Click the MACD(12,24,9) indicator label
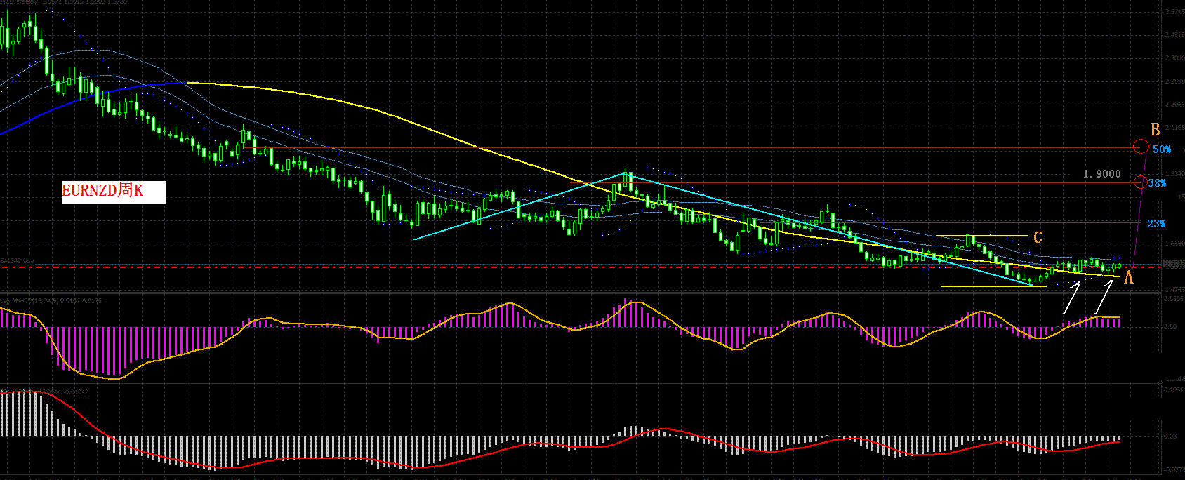Screen dimensions: 1185x480 point(51,301)
